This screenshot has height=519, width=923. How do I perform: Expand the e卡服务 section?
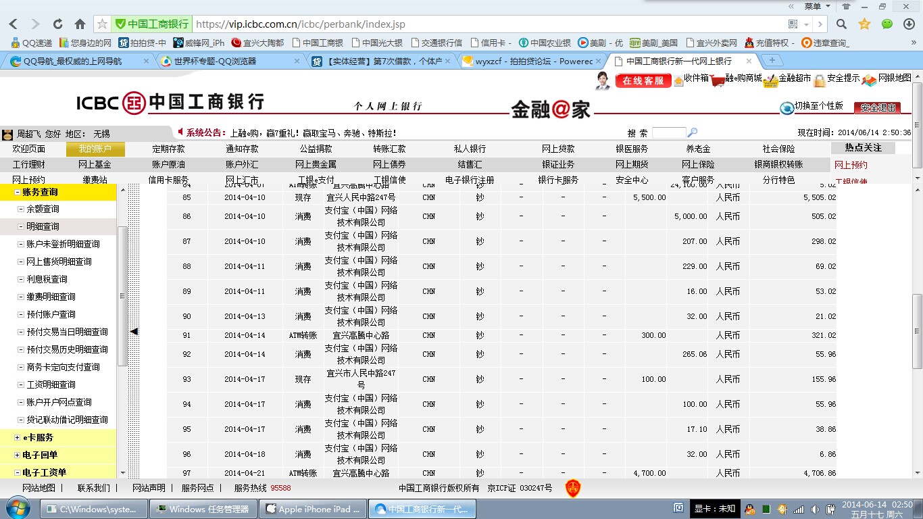(17, 438)
